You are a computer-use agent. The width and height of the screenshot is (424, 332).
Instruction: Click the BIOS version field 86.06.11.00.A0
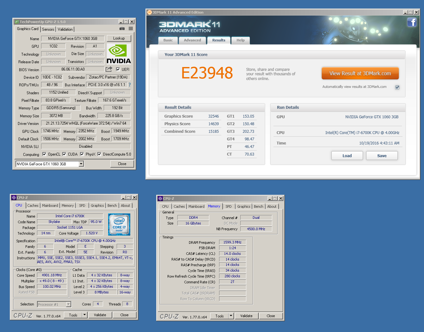coord(73,69)
